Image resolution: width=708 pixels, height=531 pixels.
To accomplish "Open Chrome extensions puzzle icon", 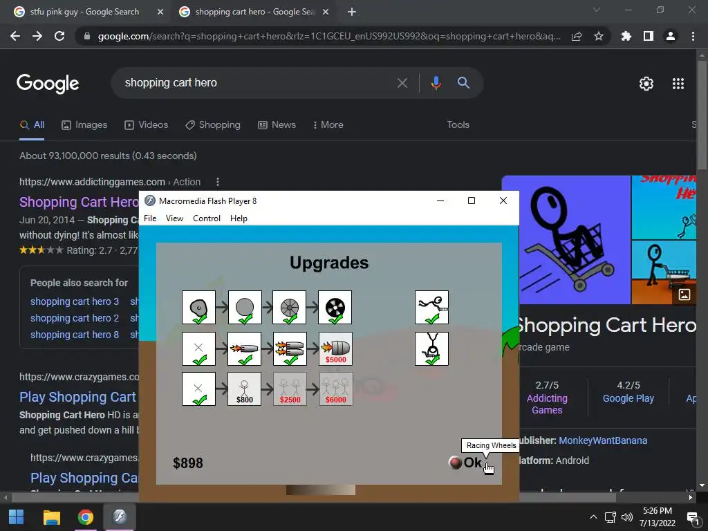I will (626, 36).
